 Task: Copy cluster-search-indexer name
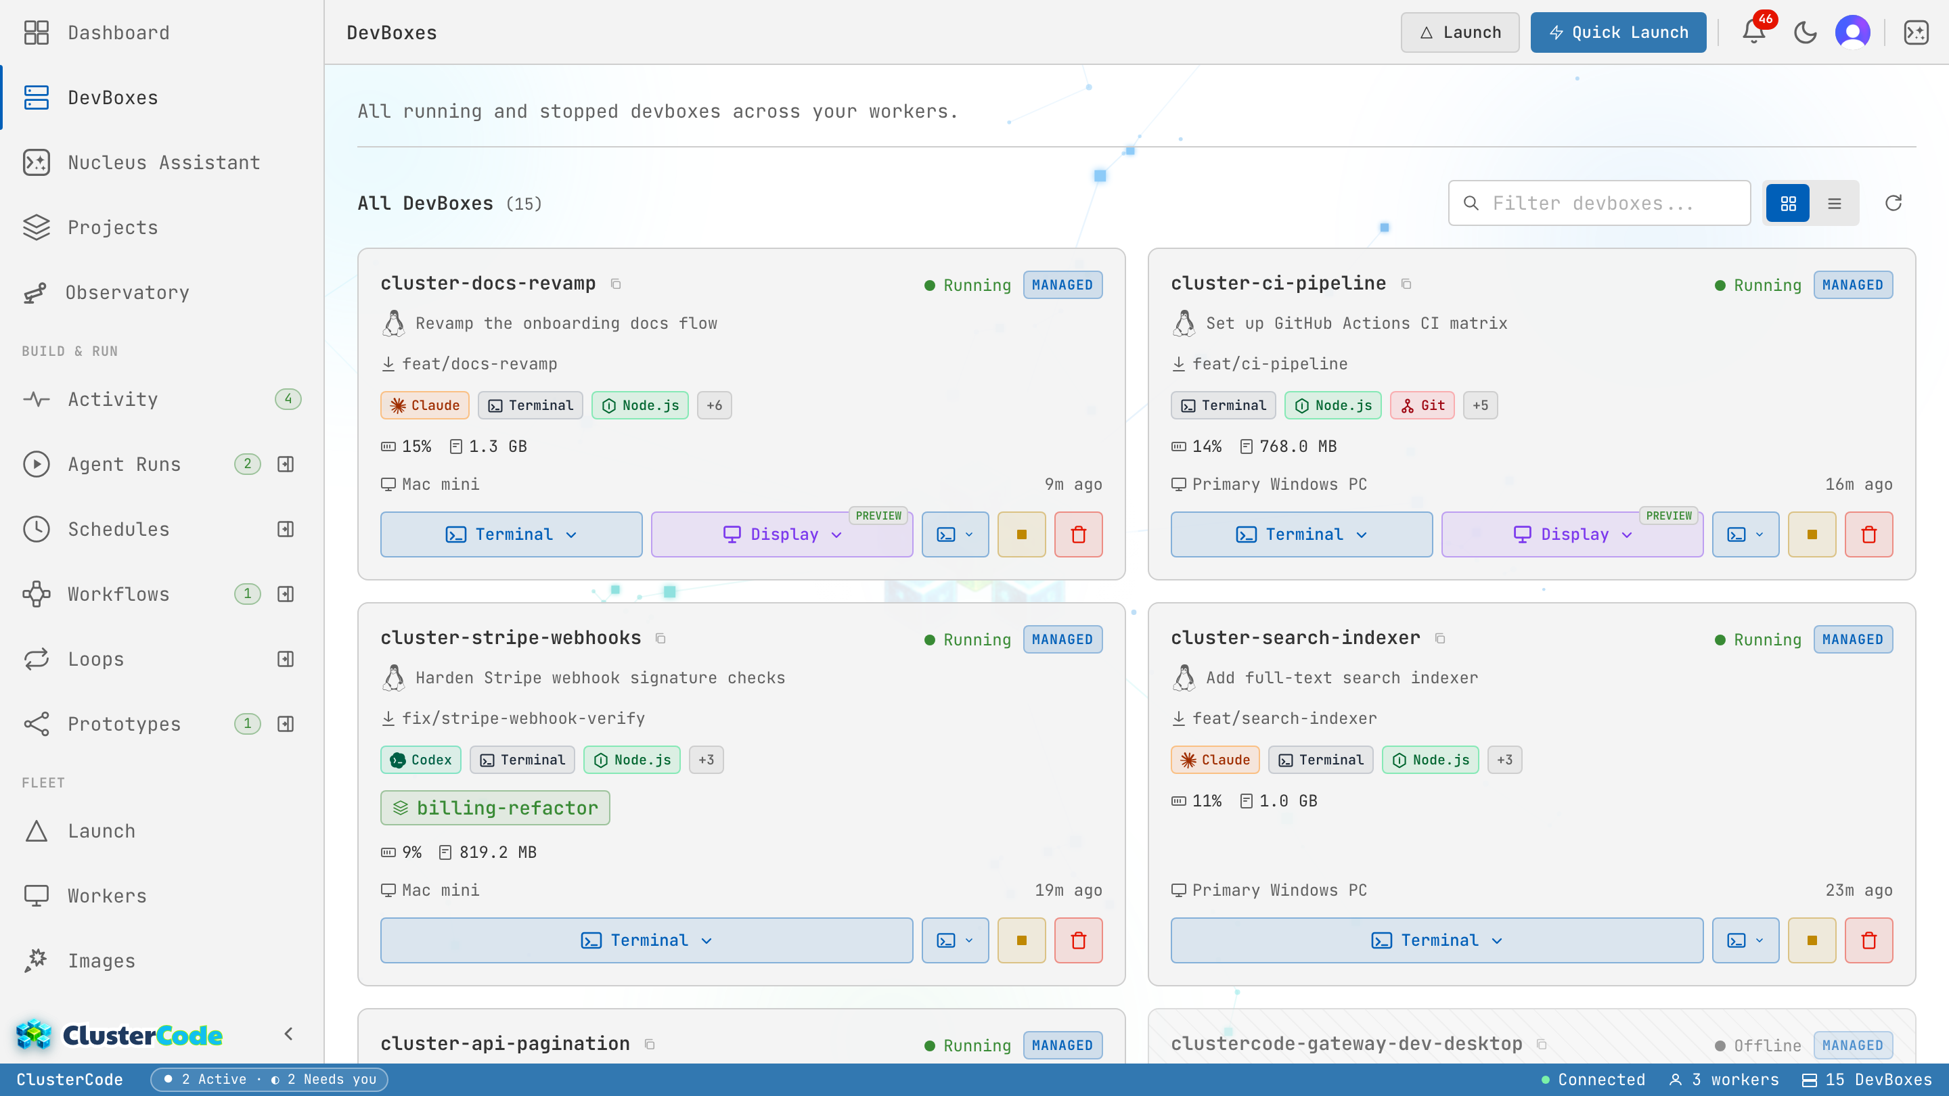coord(1440,639)
